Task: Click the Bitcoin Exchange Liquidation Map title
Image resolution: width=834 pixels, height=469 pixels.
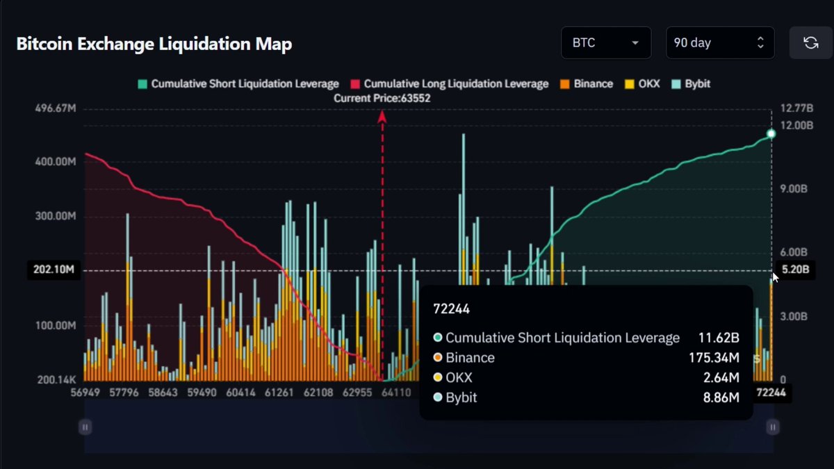Action: click(154, 44)
